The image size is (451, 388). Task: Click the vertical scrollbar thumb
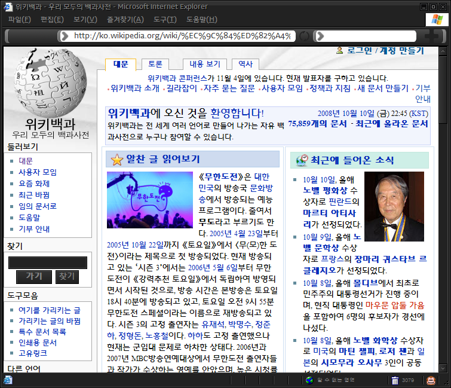pos(443,90)
